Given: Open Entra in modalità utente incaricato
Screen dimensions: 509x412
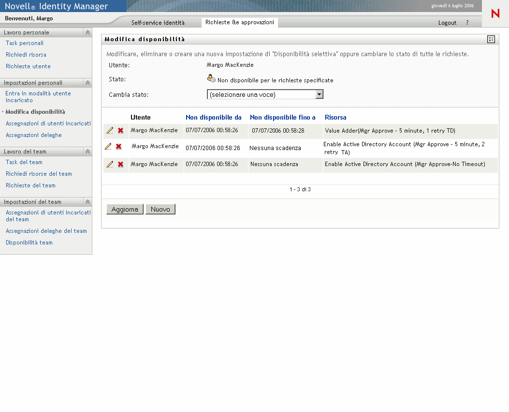Looking at the screenshot, I should point(38,96).
